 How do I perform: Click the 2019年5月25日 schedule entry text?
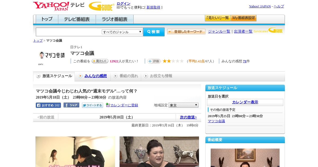235,116
